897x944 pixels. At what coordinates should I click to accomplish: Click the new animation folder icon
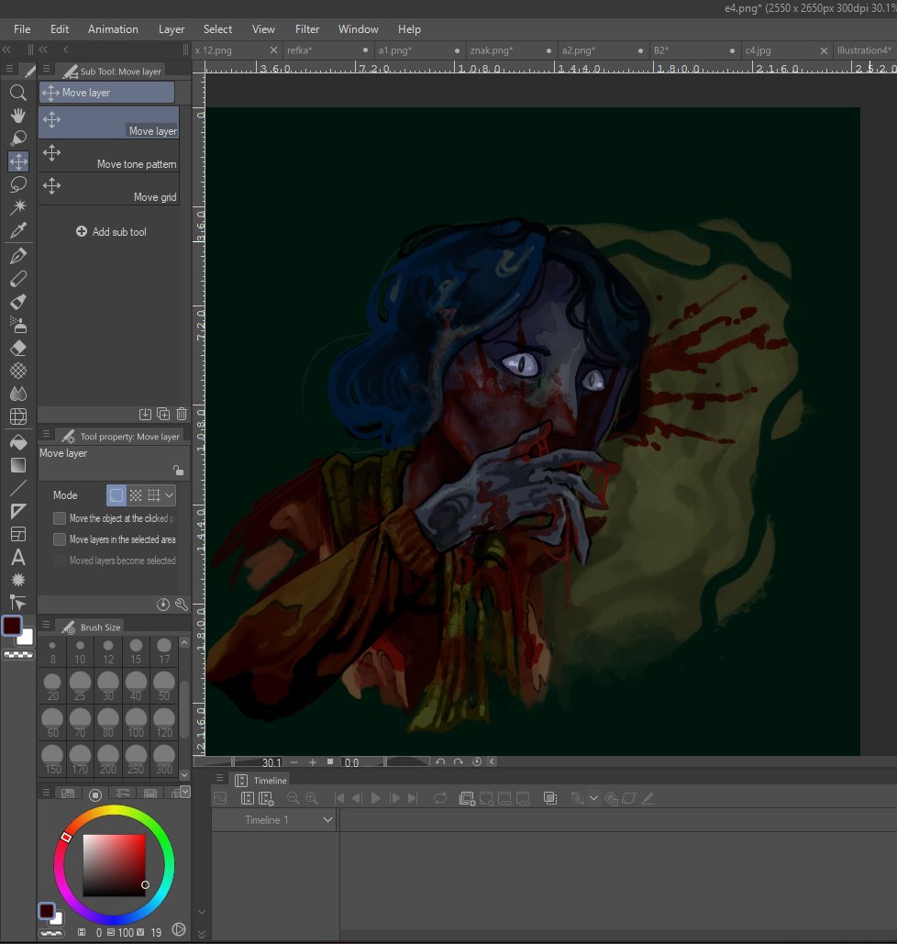tap(467, 798)
